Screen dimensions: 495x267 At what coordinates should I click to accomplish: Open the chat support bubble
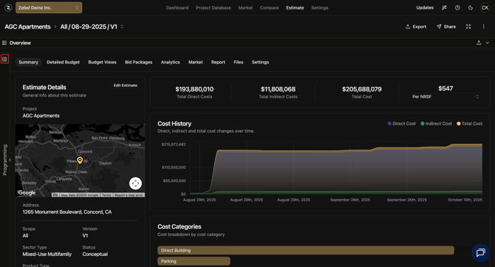coord(480,252)
